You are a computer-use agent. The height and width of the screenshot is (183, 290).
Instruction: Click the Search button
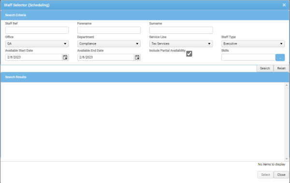[x=265, y=69]
